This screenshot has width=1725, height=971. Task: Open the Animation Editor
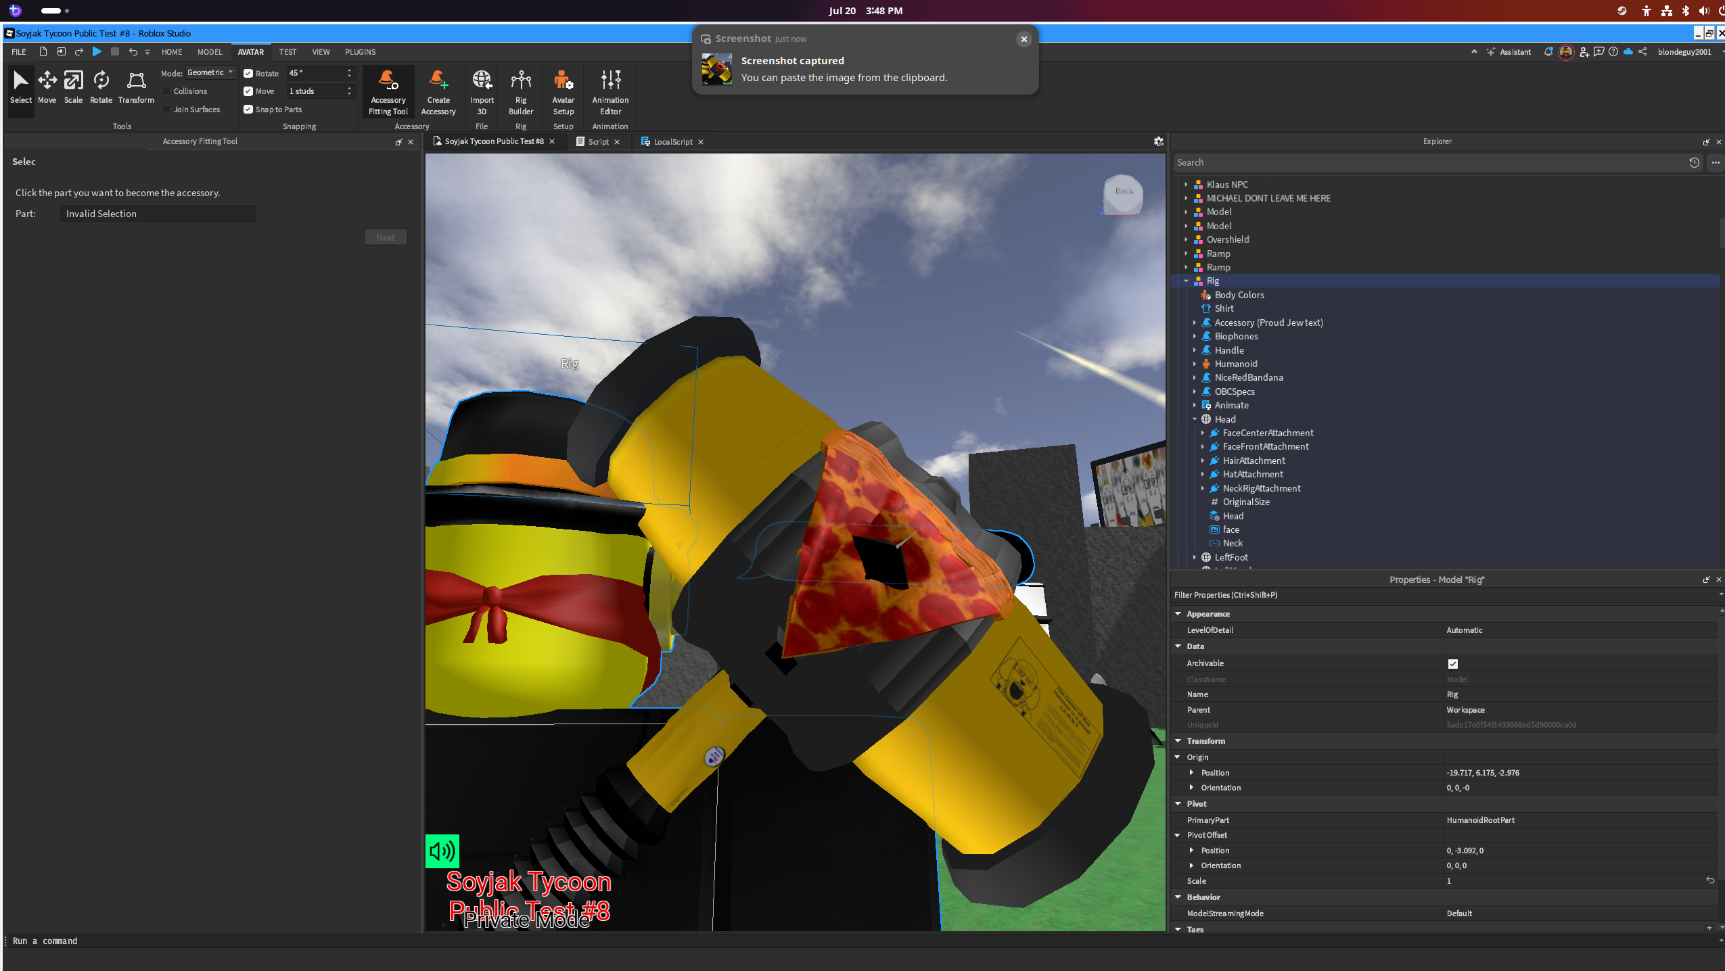pyautogui.click(x=610, y=93)
